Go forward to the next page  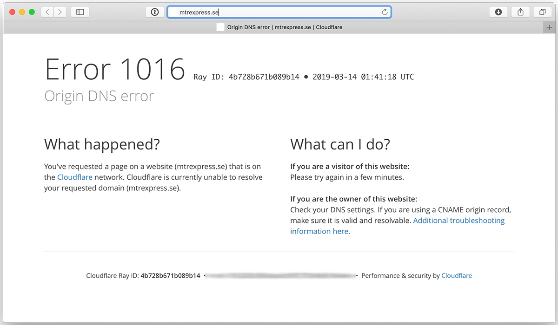tap(60, 12)
